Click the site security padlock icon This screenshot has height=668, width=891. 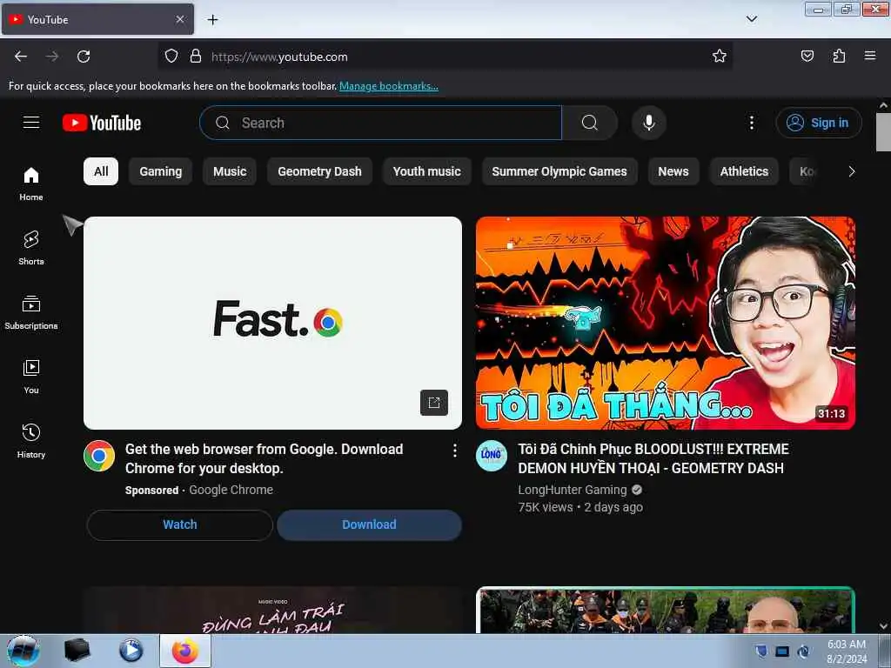[x=196, y=57]
